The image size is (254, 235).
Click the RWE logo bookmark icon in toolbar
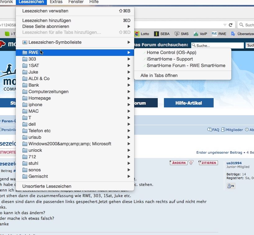(214, 34)
